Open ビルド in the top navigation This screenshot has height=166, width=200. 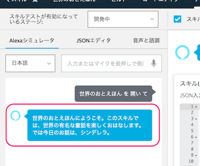pyautogui.click(x=119, y=1)
